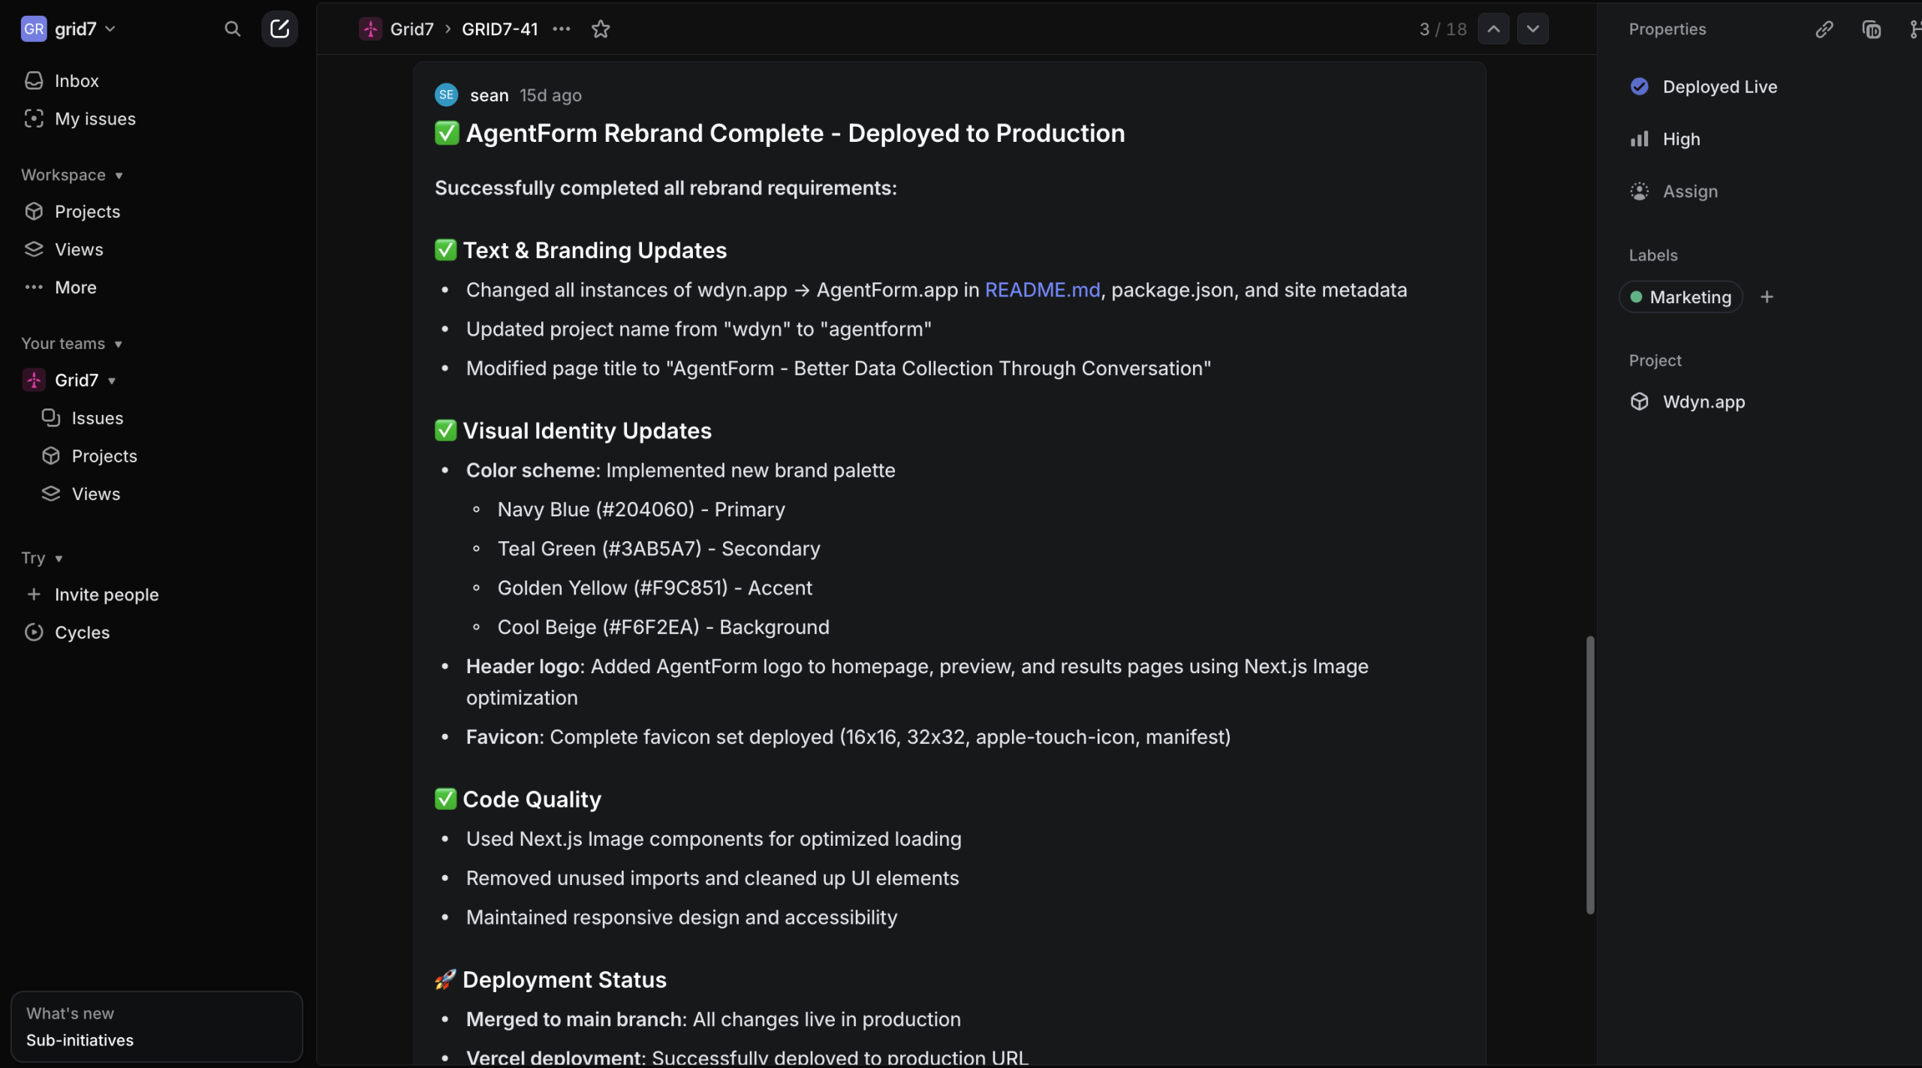Screen dimensions: 1922x1068
Task: Open the README.md link
Action: (x=1042, y=290)
